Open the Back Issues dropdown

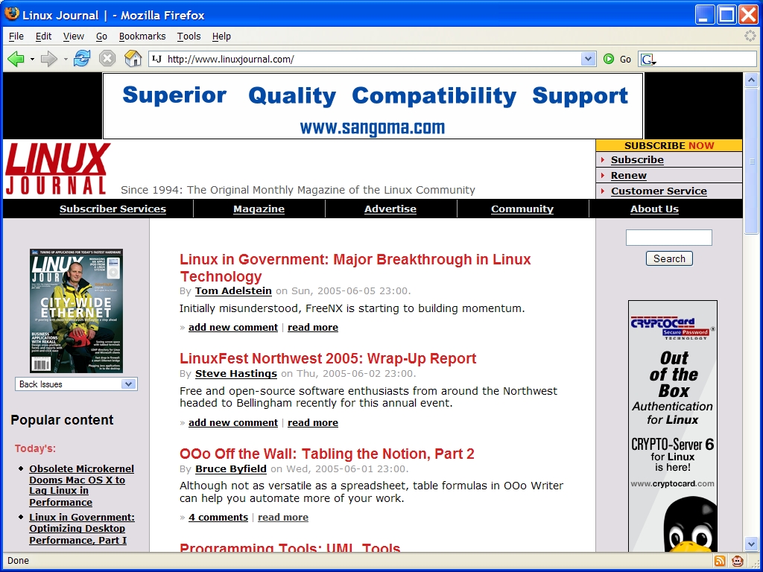(76, 384)
